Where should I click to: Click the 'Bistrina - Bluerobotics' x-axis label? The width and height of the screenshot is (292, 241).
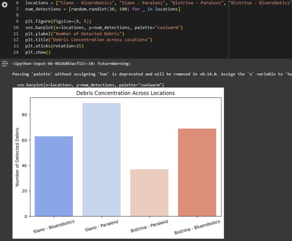coord(197,227)
